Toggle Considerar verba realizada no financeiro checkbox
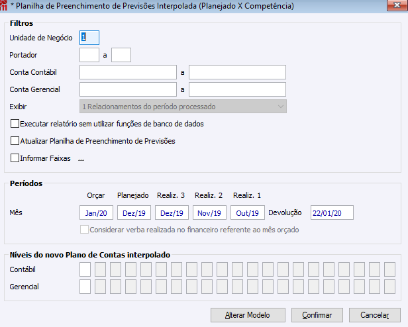408x327 pixels. [84, 230]
